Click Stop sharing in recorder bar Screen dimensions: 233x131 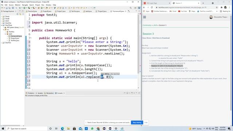coord(137,123)
